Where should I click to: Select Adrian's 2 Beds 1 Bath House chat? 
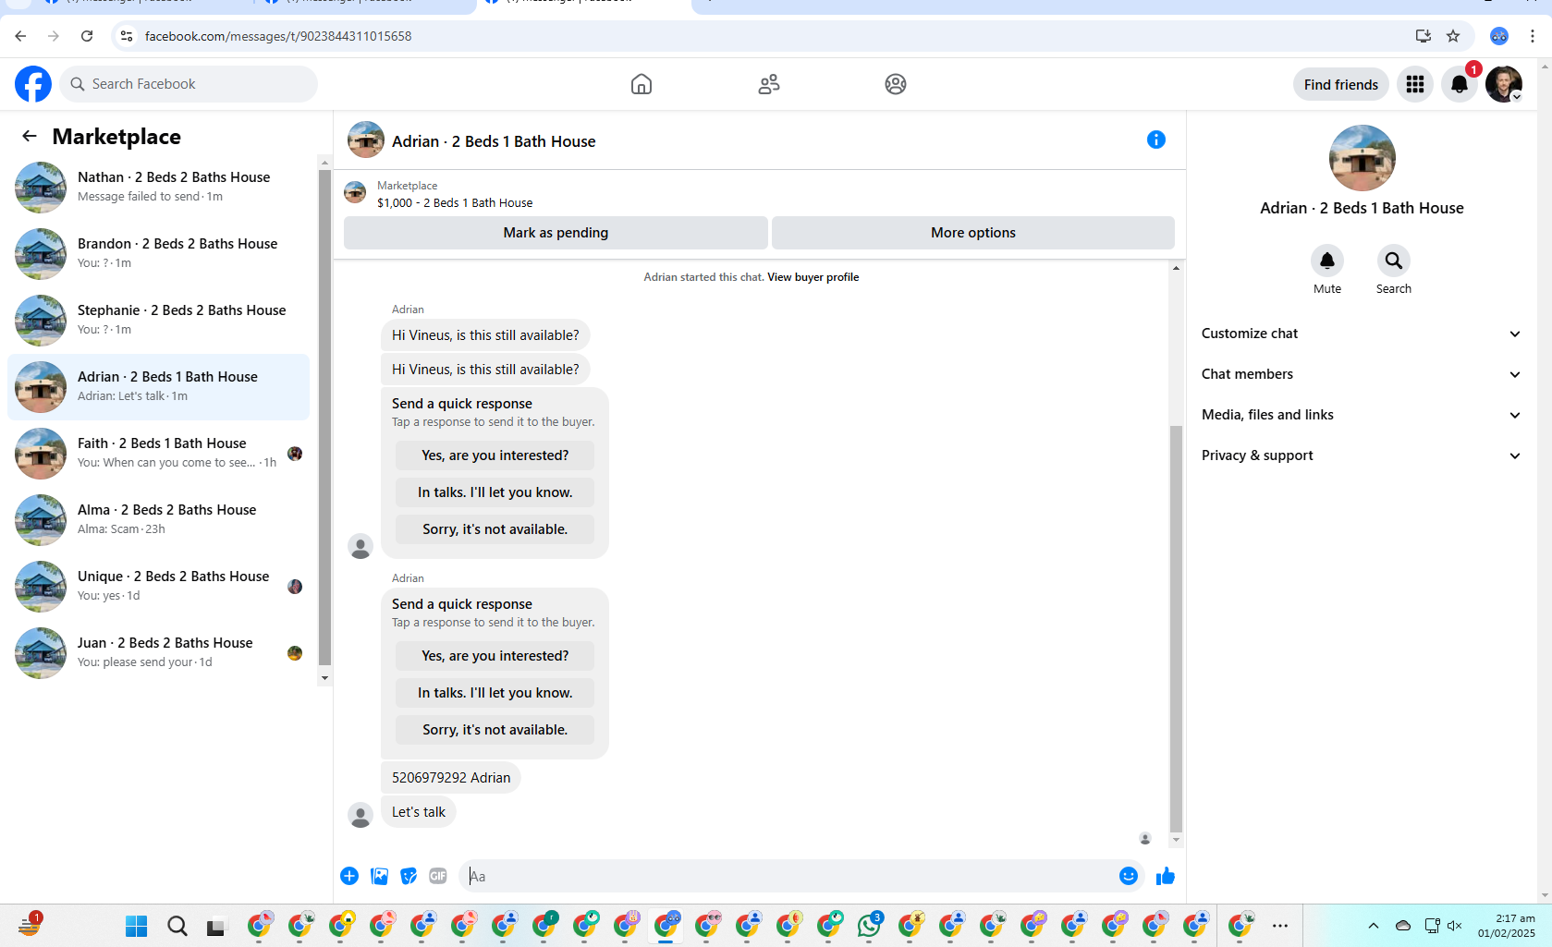point(159,387)
